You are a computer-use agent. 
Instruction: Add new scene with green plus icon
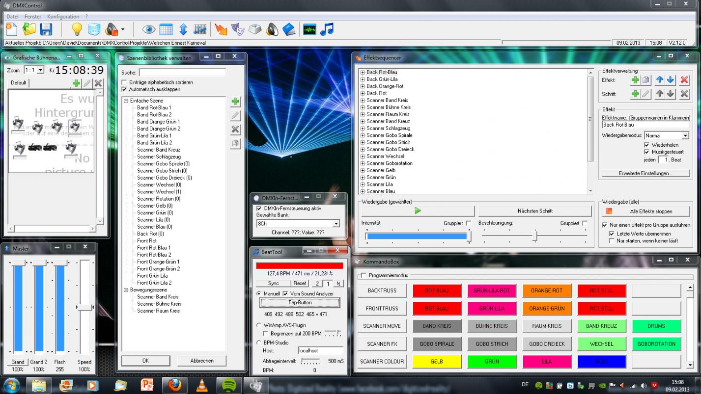coord(235,102)
